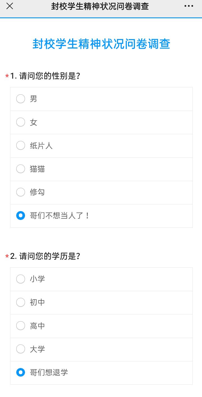Pick 高中 as education level
This screenshot has height=397, width=202.
pos(20,326)
